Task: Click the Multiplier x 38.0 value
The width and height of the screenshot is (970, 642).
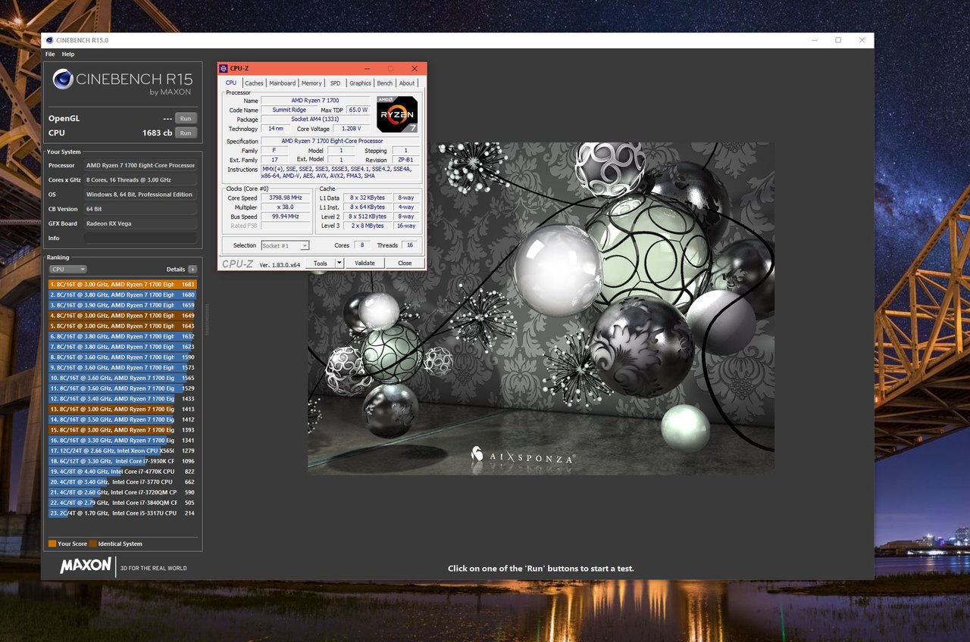Action: [x=286, y=207]
